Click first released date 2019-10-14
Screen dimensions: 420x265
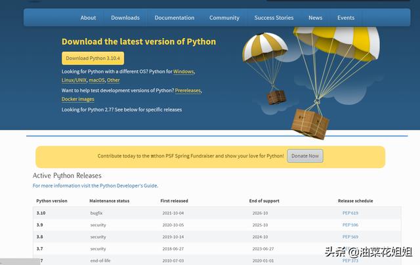coord(173,237)
